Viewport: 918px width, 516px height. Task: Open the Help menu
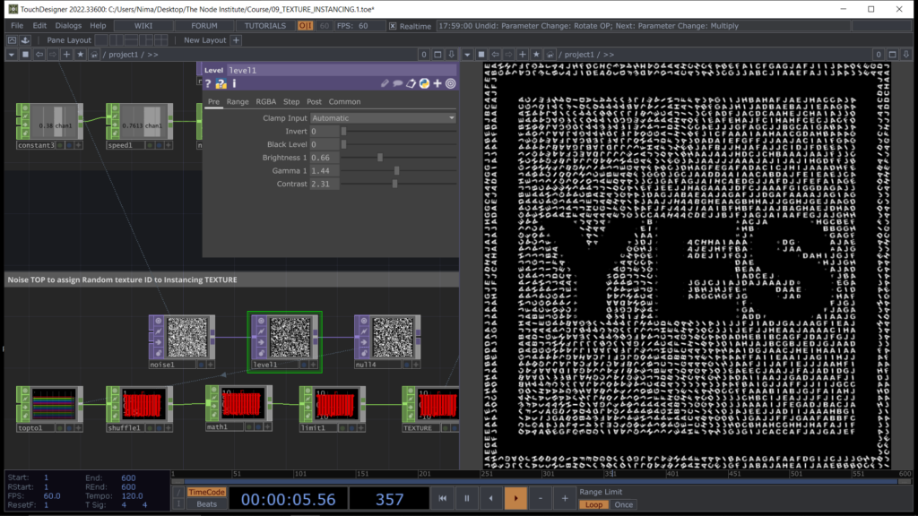[98, 26]
